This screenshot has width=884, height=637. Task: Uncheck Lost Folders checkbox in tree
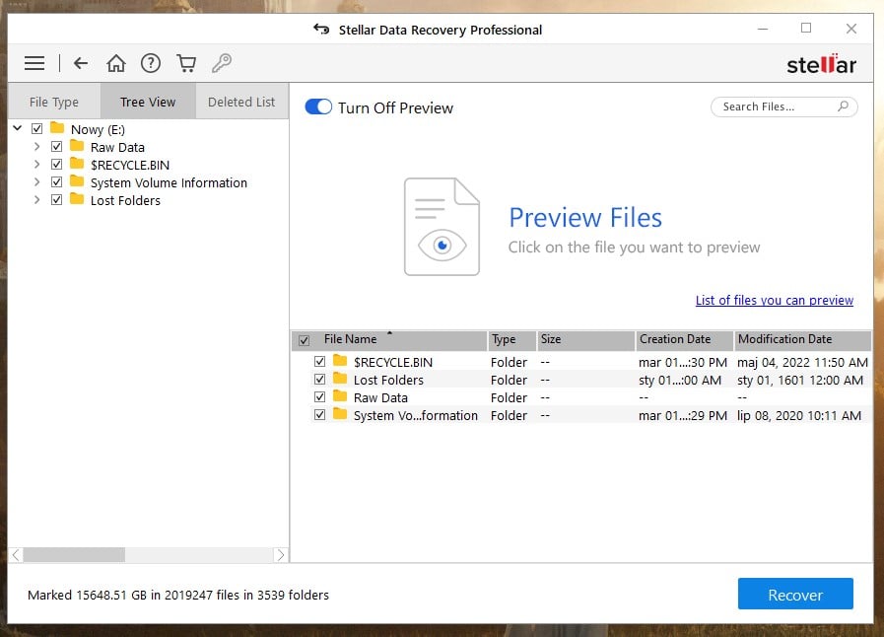[x=56, y=200]
